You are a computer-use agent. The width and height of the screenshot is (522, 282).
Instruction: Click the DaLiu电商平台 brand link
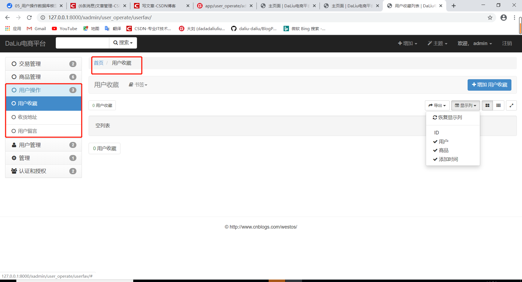click(25, 43)
